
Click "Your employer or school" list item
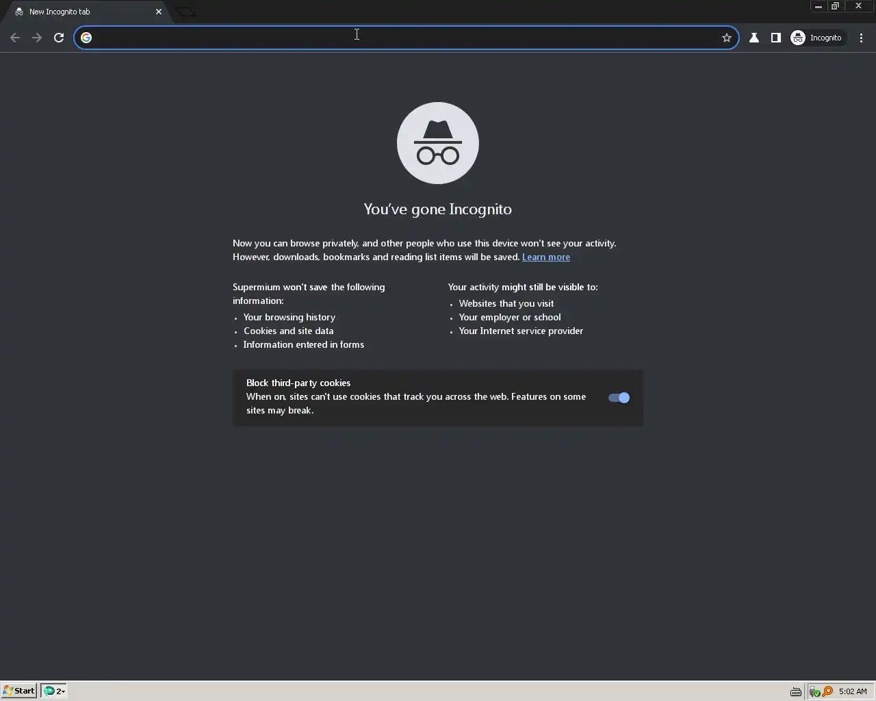tap(510, 317)
